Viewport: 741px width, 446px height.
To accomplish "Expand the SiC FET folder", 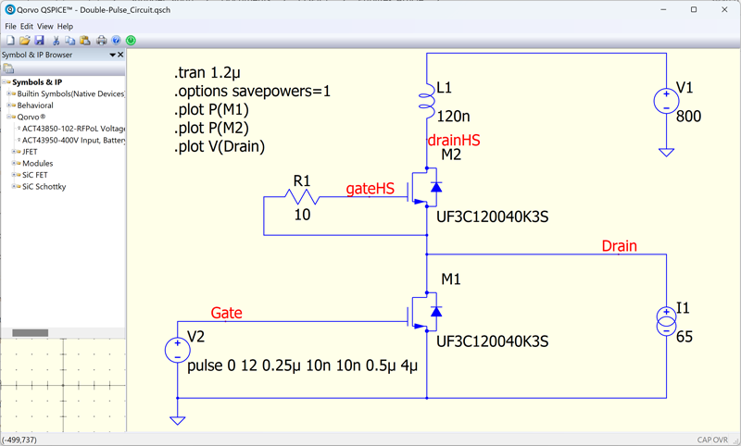I will [14, 175].
